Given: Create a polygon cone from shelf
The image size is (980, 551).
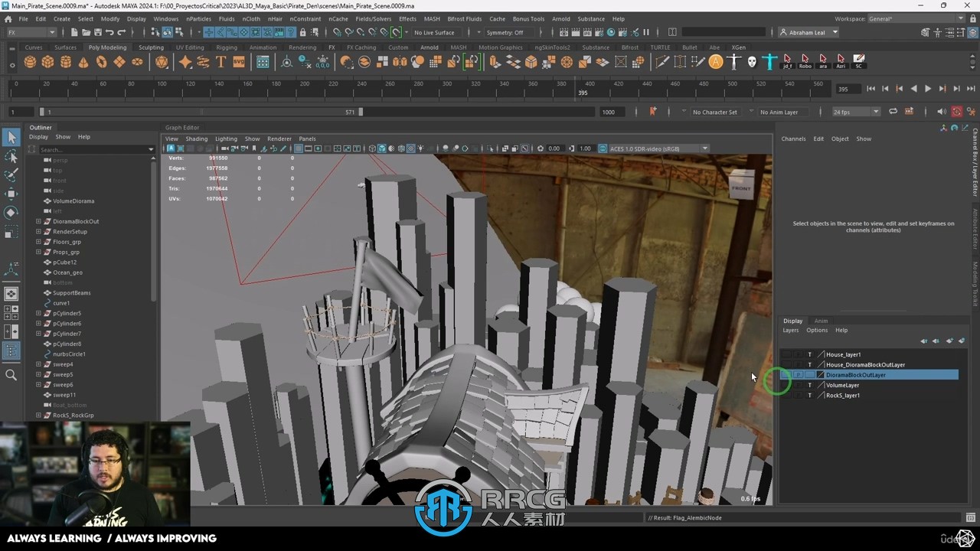Looking at the screenshot, I should 83,62.
